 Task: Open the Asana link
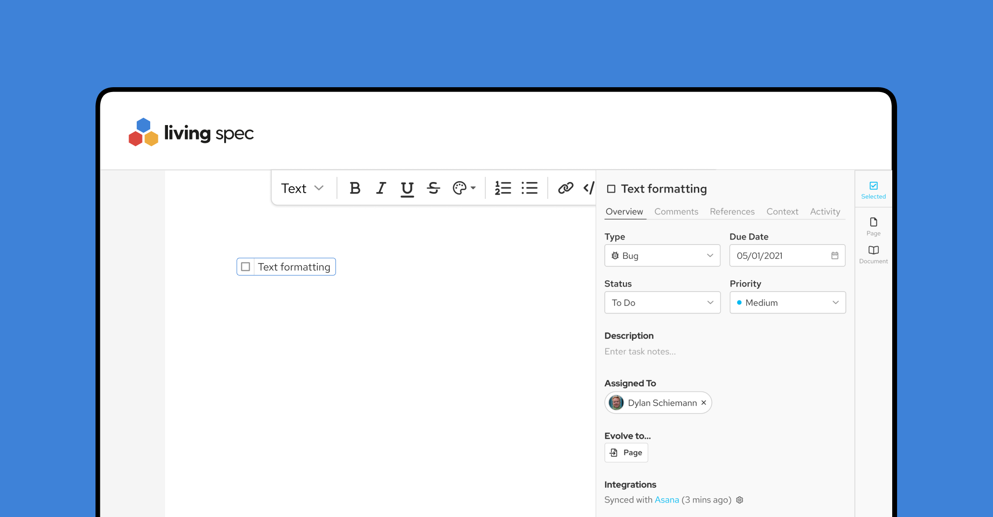tap(667, 500)
